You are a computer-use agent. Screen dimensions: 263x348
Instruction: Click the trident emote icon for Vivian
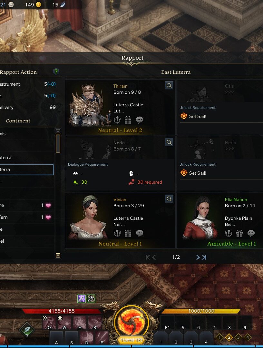coord(117,233)
